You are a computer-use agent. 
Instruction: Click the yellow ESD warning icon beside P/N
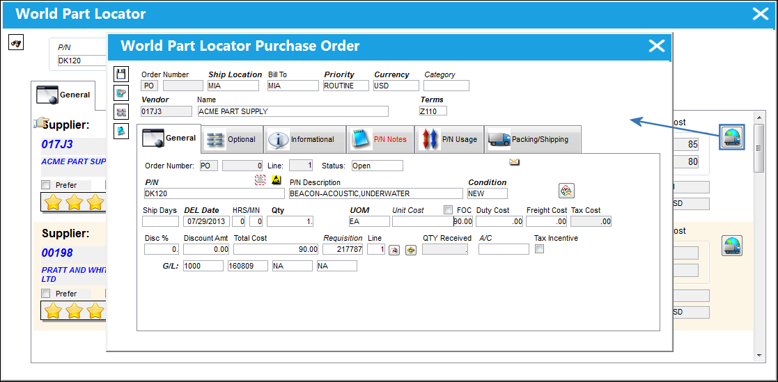click(276, 180)
